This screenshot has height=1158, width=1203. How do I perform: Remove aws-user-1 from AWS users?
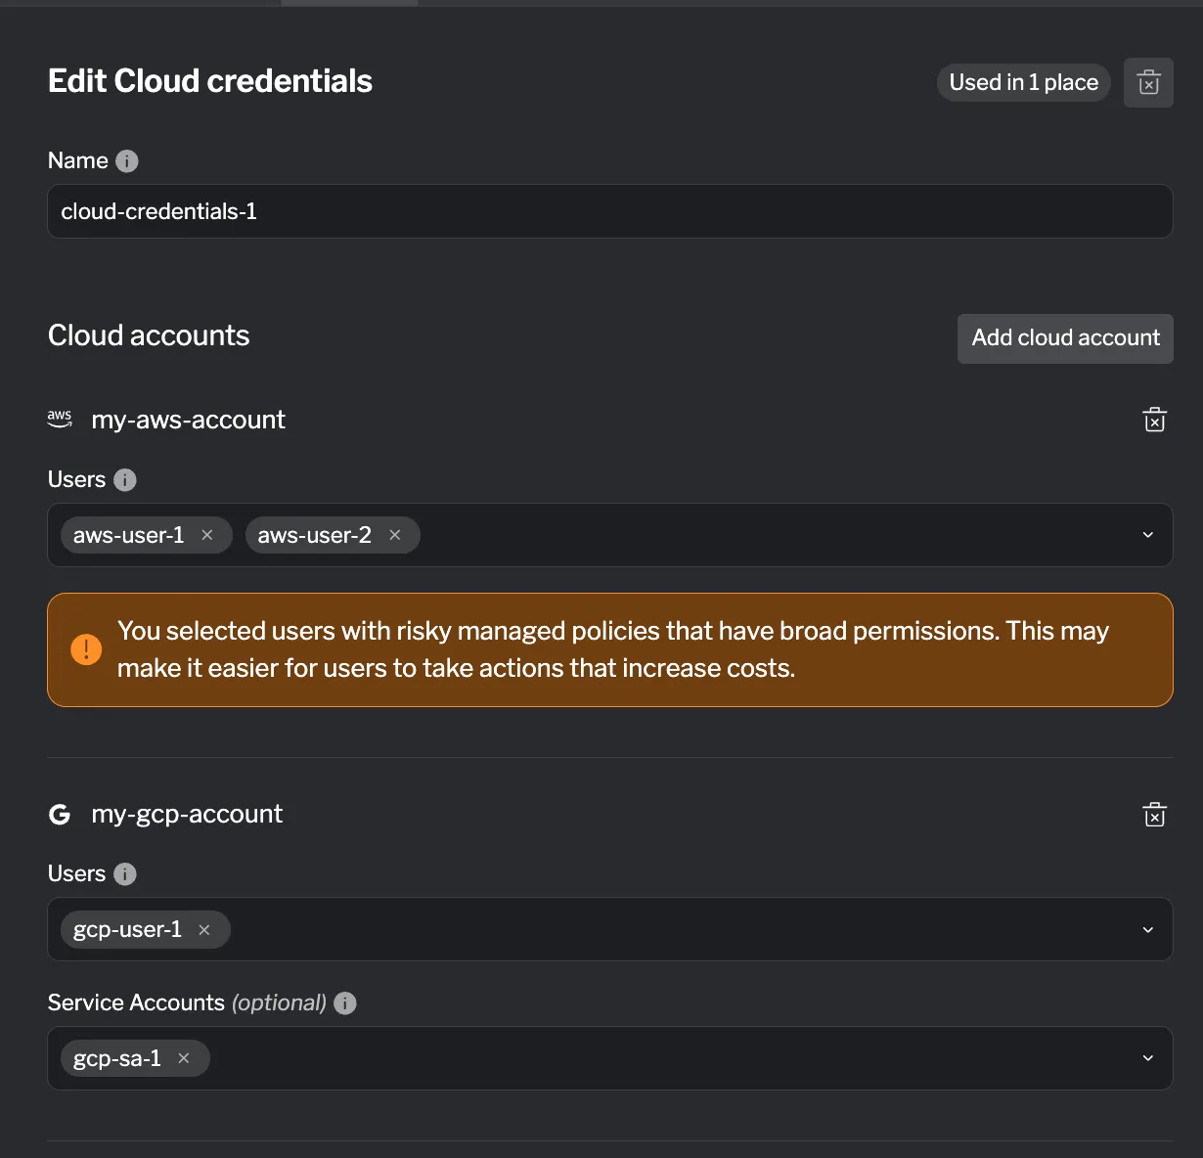click(207, 535)
